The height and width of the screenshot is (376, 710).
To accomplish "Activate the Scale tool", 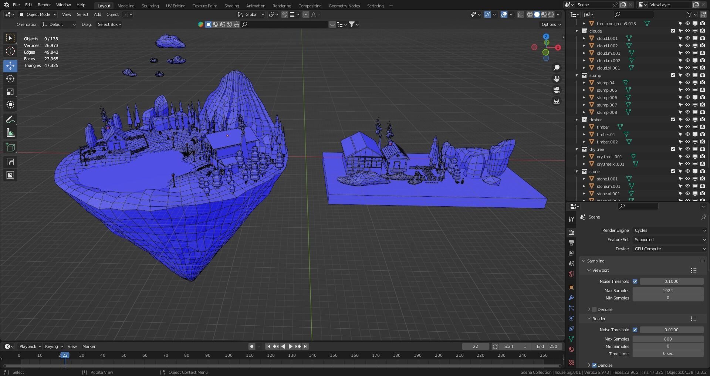I will coord(10,92).
